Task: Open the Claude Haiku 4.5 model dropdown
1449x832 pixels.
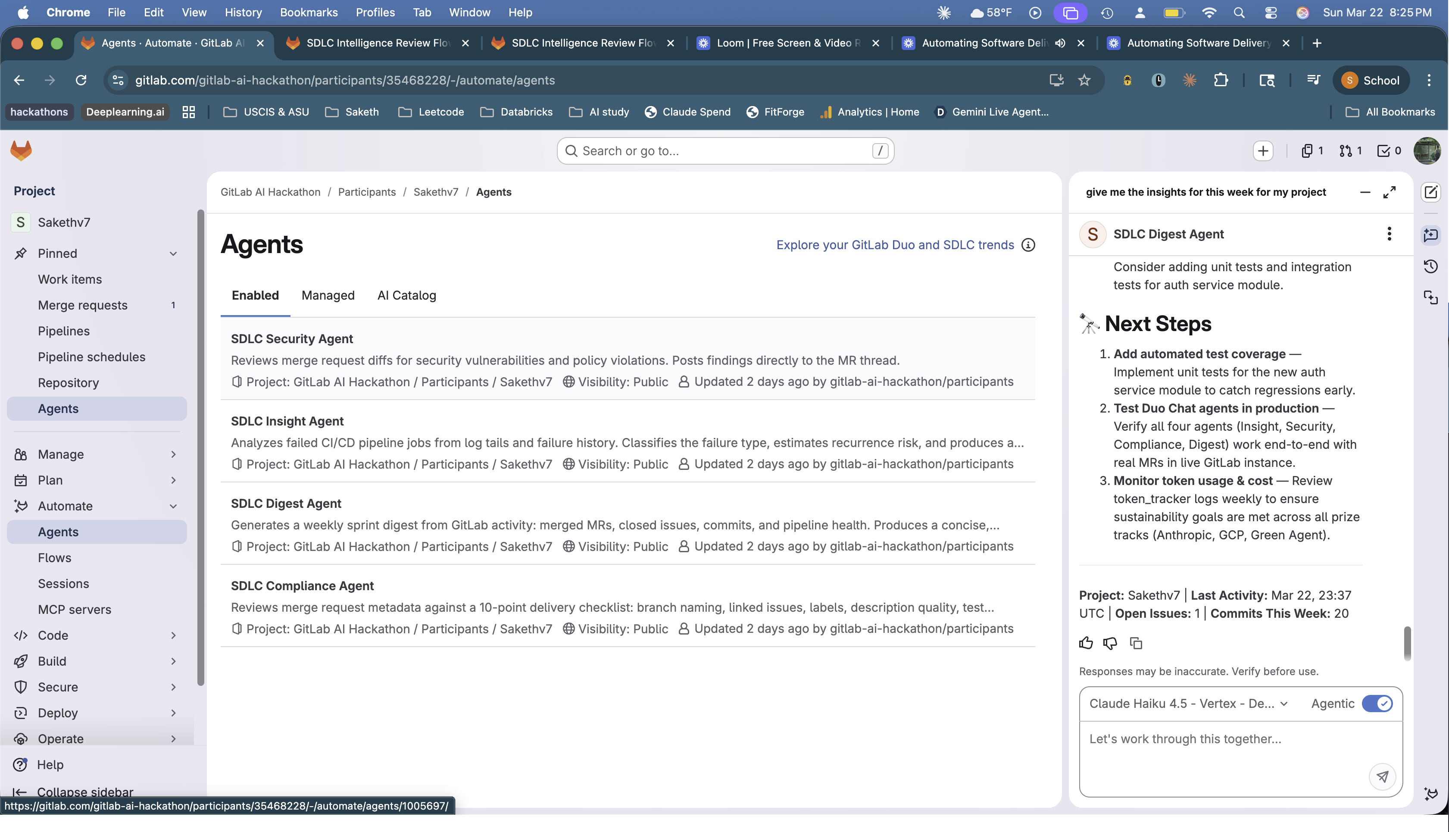Action: coord(1189,704)
